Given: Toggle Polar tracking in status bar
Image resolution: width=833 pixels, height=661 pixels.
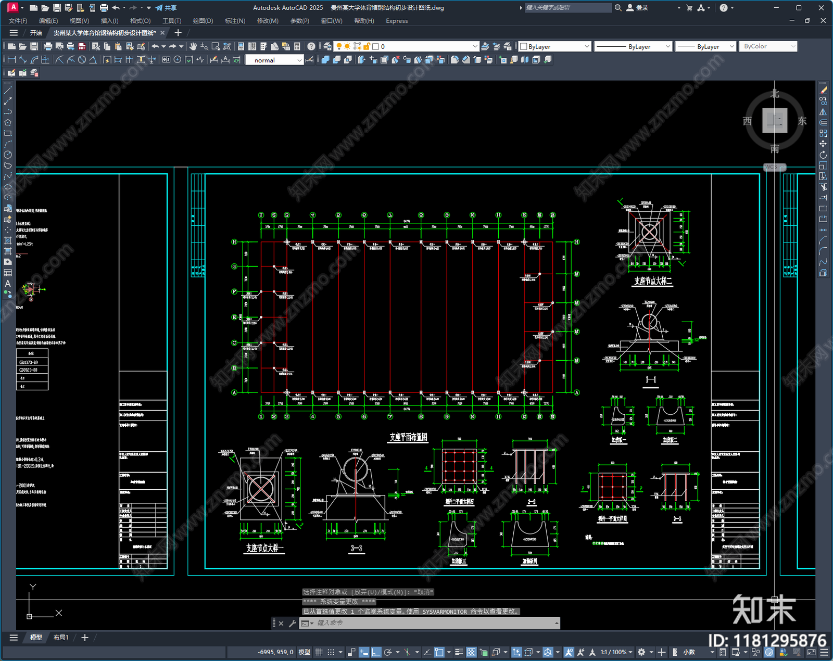Looking at the screenshot, I should pos(388,652).
